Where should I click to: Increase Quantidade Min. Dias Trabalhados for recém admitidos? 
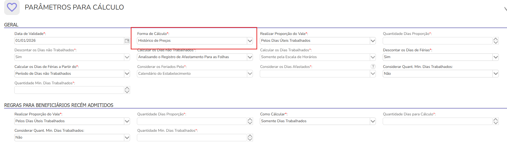(x=250, y=136)
